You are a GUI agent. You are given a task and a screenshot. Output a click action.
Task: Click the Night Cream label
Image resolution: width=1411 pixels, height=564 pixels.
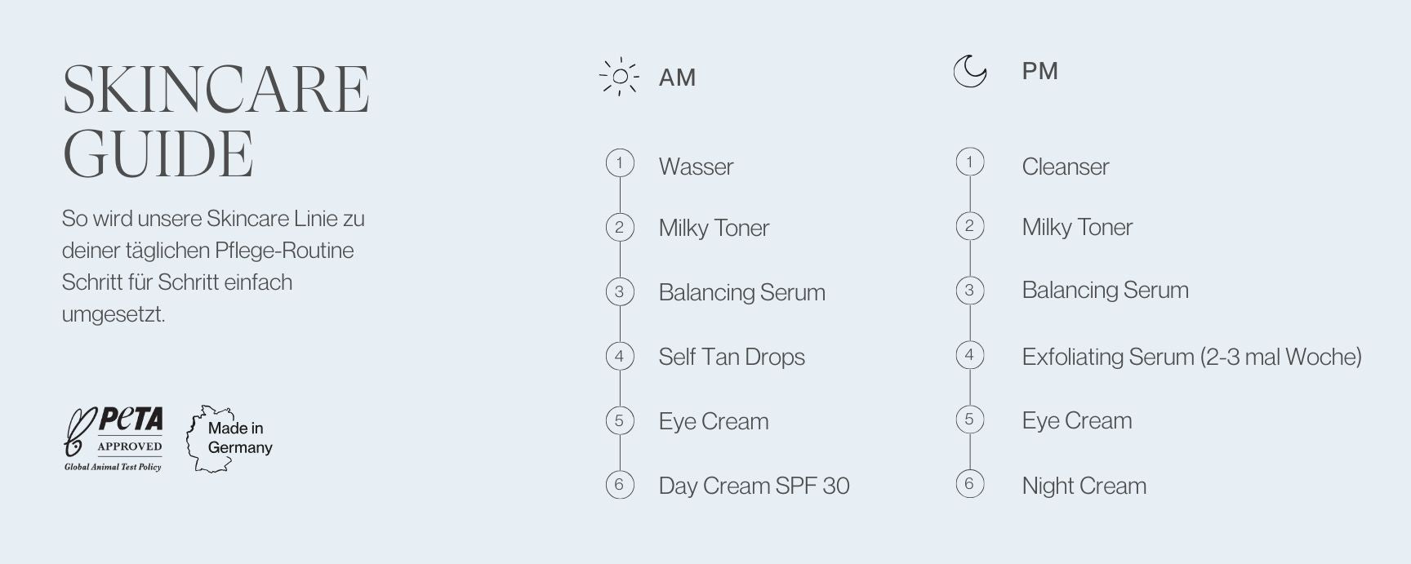1084,486
